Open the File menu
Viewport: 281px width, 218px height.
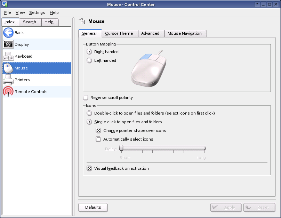click(8, 12)
